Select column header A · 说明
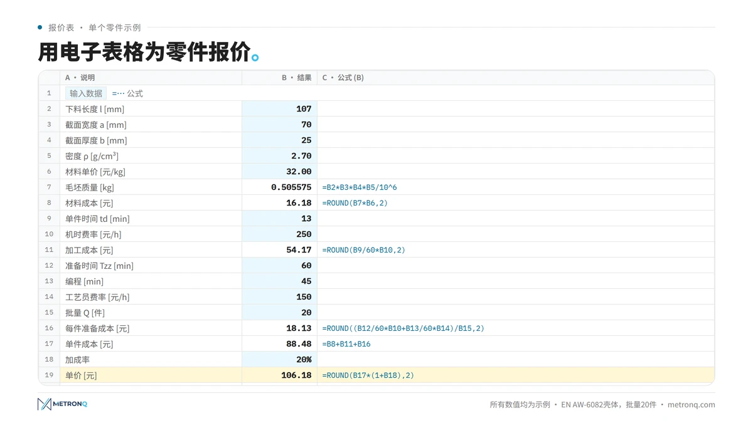 (x=151, y=78)
